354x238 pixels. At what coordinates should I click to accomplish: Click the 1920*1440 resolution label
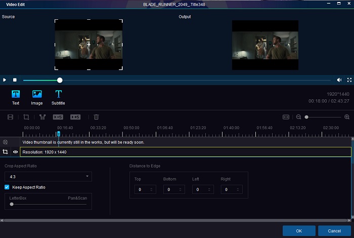click(338, 94)
